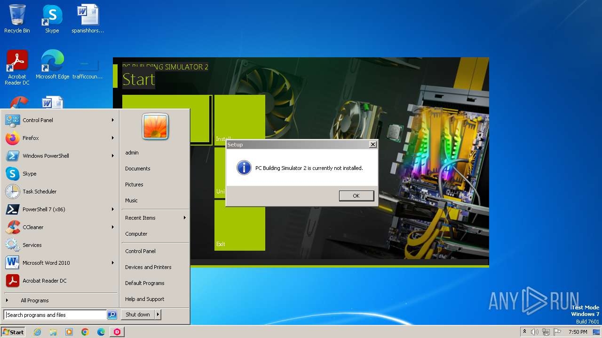Click the search programs and files field

coord(55,315)
